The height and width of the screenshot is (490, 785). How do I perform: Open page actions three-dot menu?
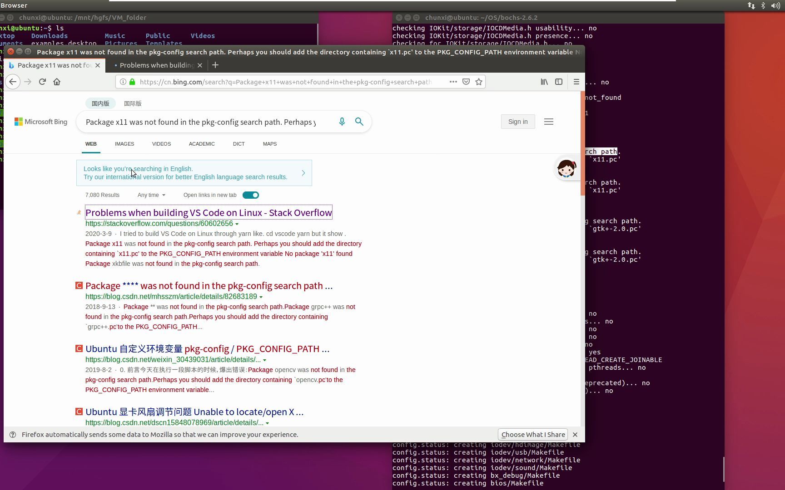click(453, 82)
